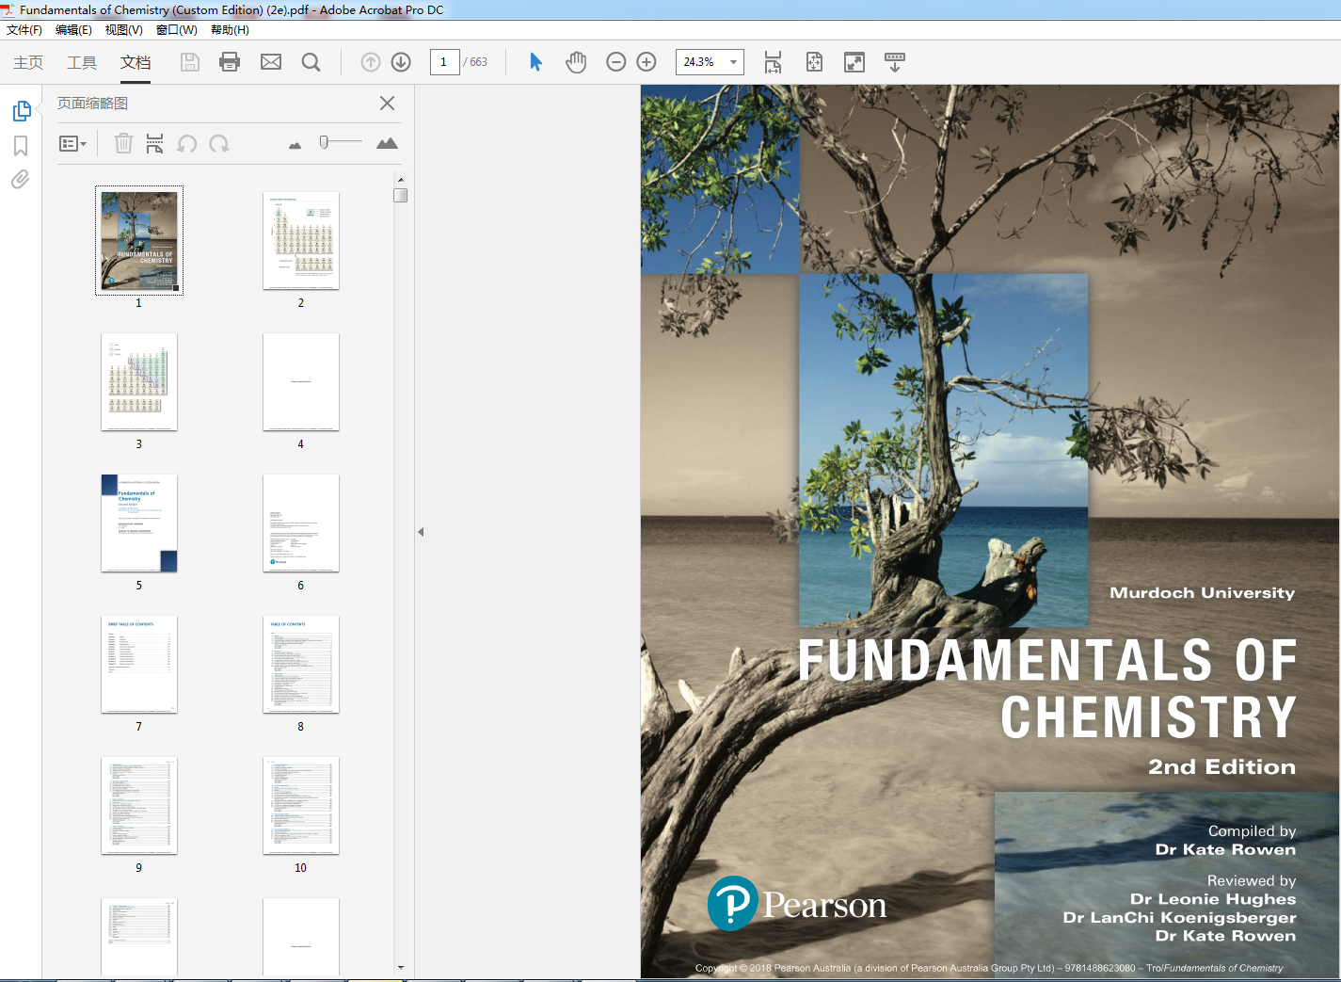1341x982 pixels.
Task: Click the page number input field
Action: coord(444,62)
